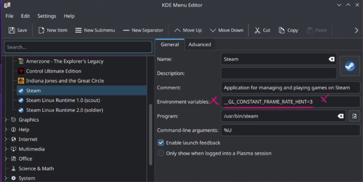Click the Move Up button
The image size is (363, 182).
[188, 30]
